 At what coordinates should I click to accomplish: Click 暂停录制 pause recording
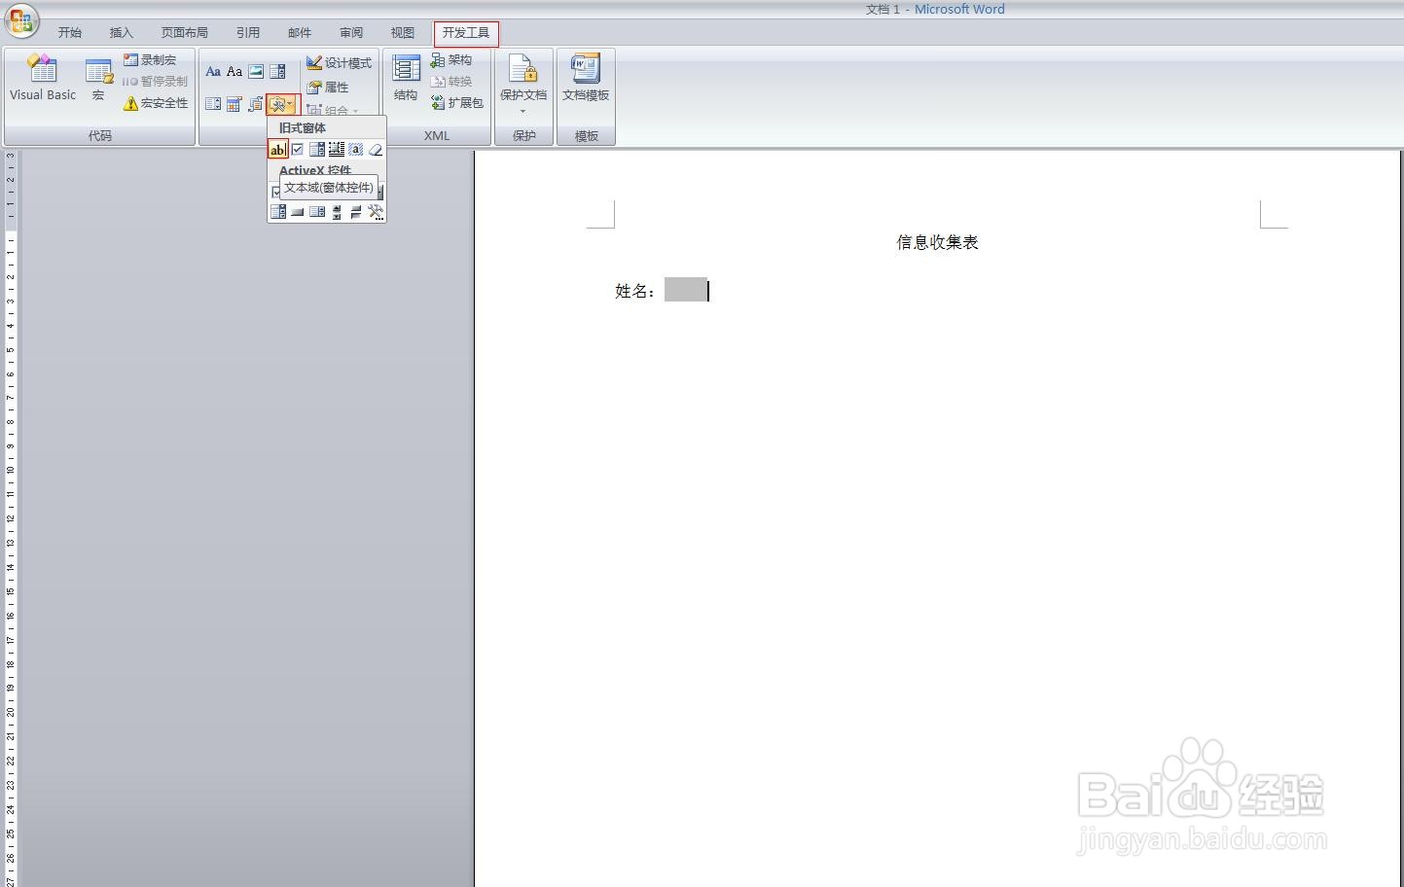[x=155, y=82]
